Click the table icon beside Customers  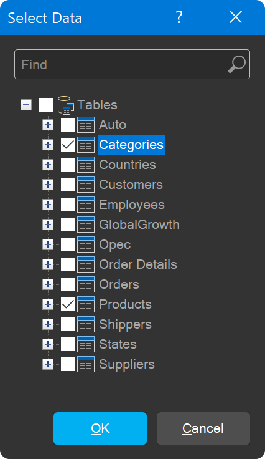[x=86, y=185]
